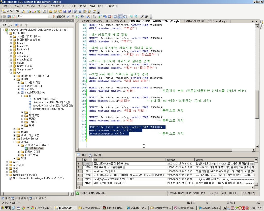264x211 pixels.
Task: Click the idx column header in results grid
Action: pos(87,160)
